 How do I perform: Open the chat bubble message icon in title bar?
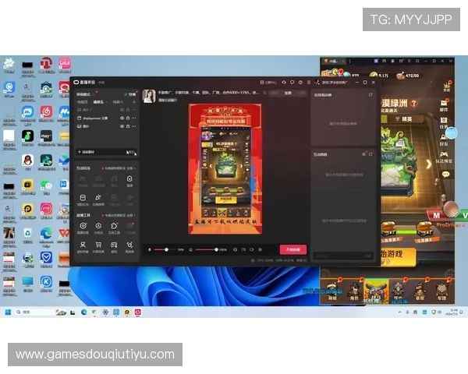[x=292, y=83]
